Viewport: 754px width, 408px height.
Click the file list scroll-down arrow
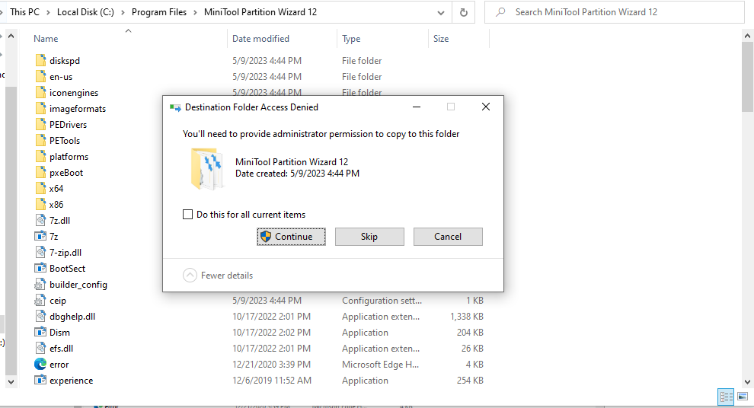(x=747, y=382)
